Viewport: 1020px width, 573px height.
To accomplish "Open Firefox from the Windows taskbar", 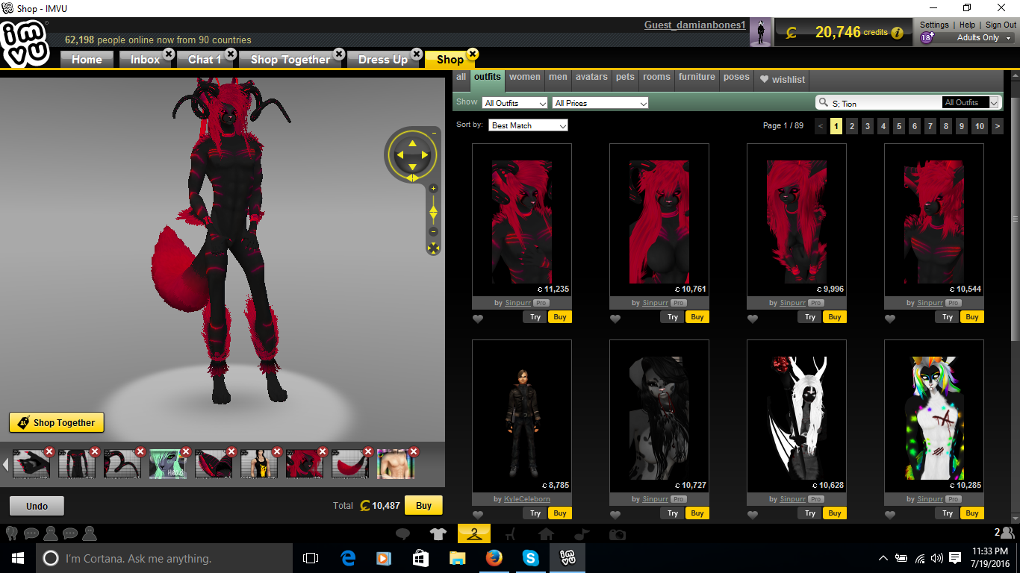I will 494,558.
